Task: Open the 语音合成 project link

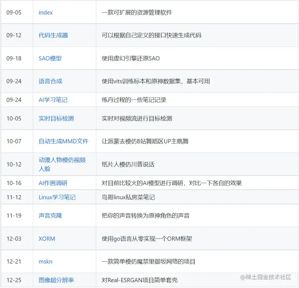Action: point(50,81)
